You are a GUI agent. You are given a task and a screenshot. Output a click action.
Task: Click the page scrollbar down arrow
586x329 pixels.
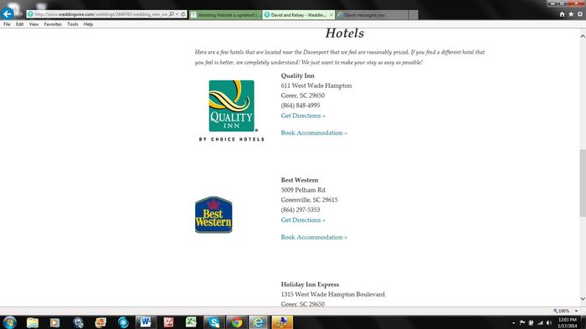(x=583, y=299)
